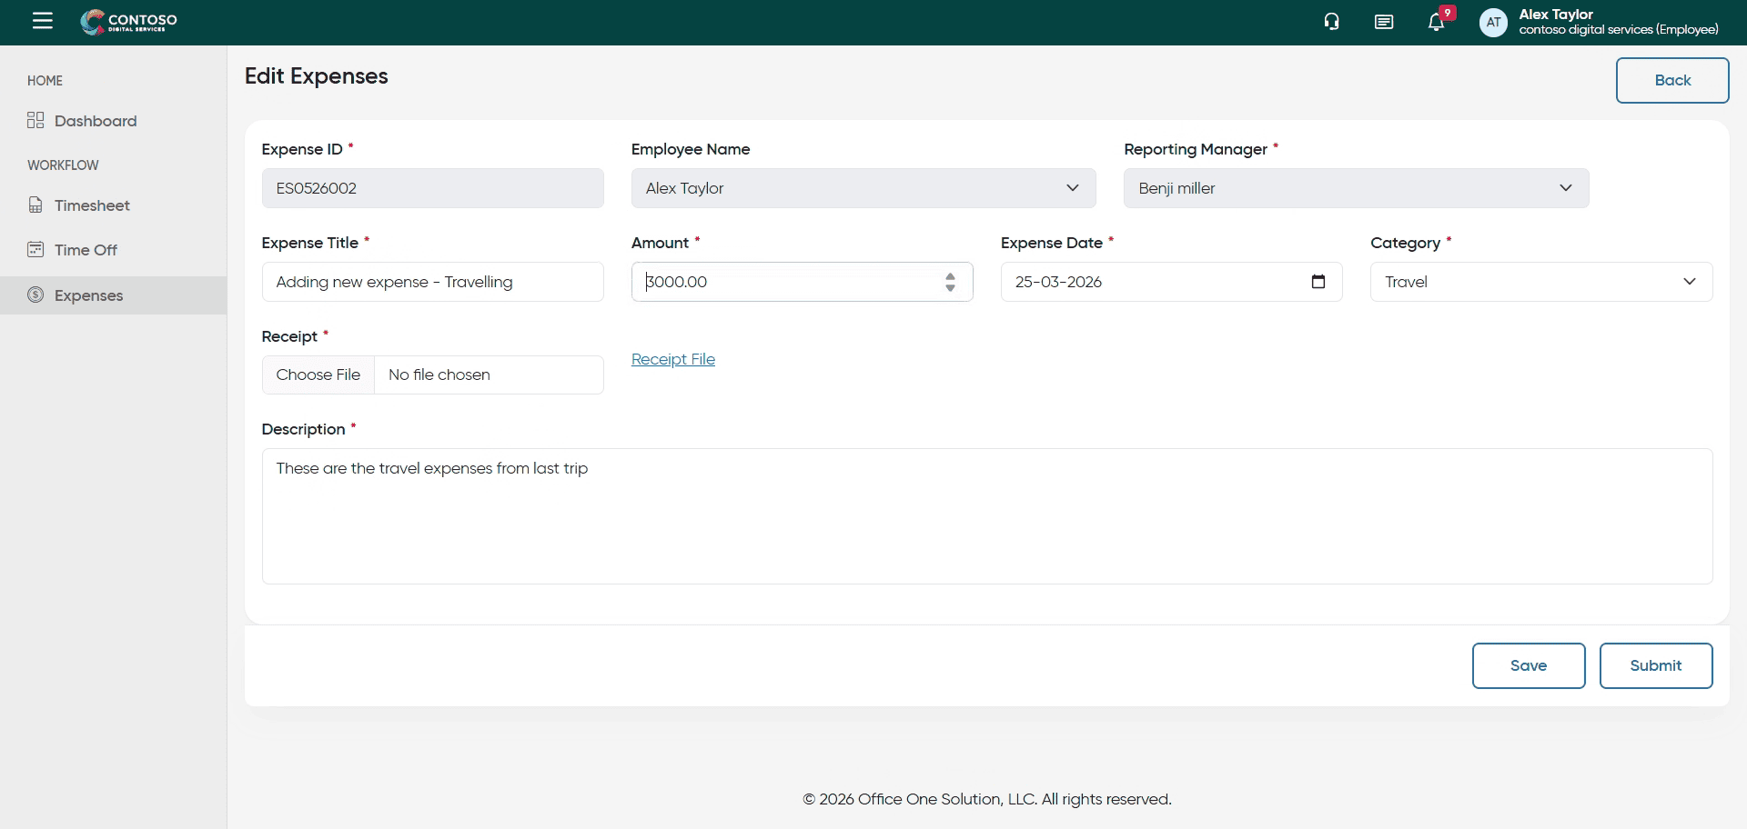The height and width of the screenshot is (829, 1747).
Task: Open the messages chat icon
Action: pyautogui.click(x=1383, y=22)
